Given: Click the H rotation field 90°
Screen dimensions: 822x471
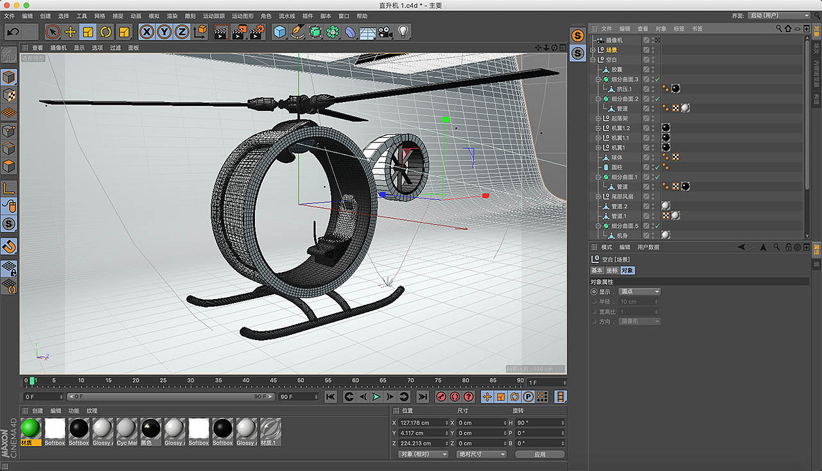Looking at the screenshot, I should pyautogui.click(x=540, y=423).
